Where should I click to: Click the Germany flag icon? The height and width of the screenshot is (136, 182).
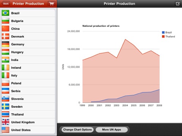(5, 44)
